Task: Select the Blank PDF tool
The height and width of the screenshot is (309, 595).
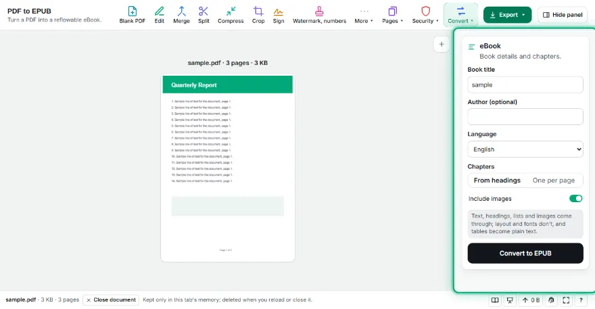Action: click(x=132, y=15)
